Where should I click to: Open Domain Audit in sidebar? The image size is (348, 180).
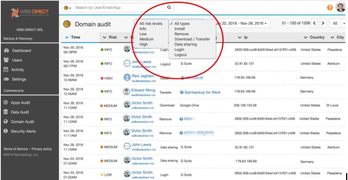pos(23,122)
